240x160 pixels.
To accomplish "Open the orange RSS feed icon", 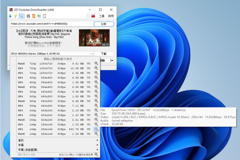I will pyautogui.click(x=34, y=16).
